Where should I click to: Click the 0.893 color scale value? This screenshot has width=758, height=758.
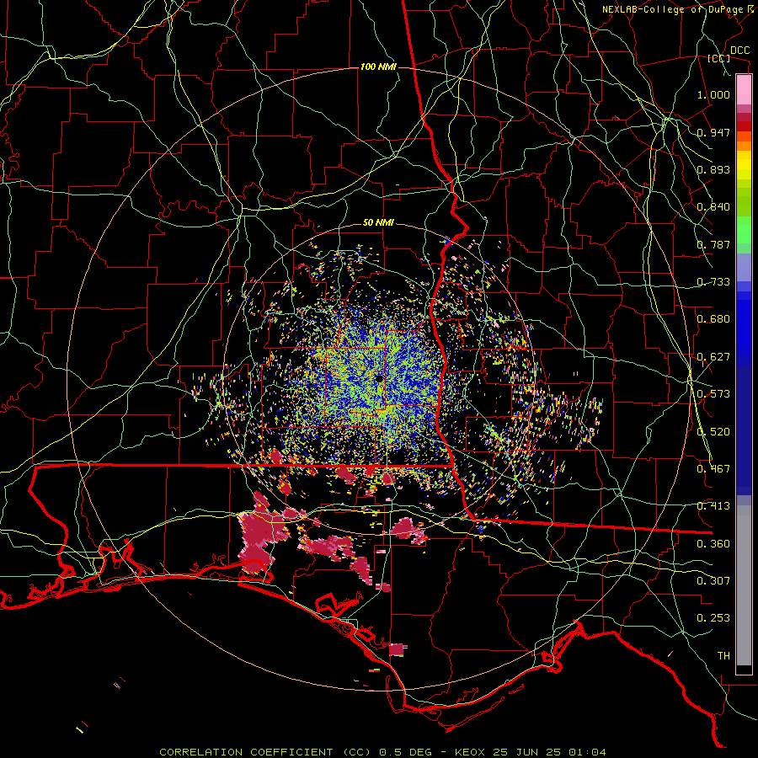[713, 169]
